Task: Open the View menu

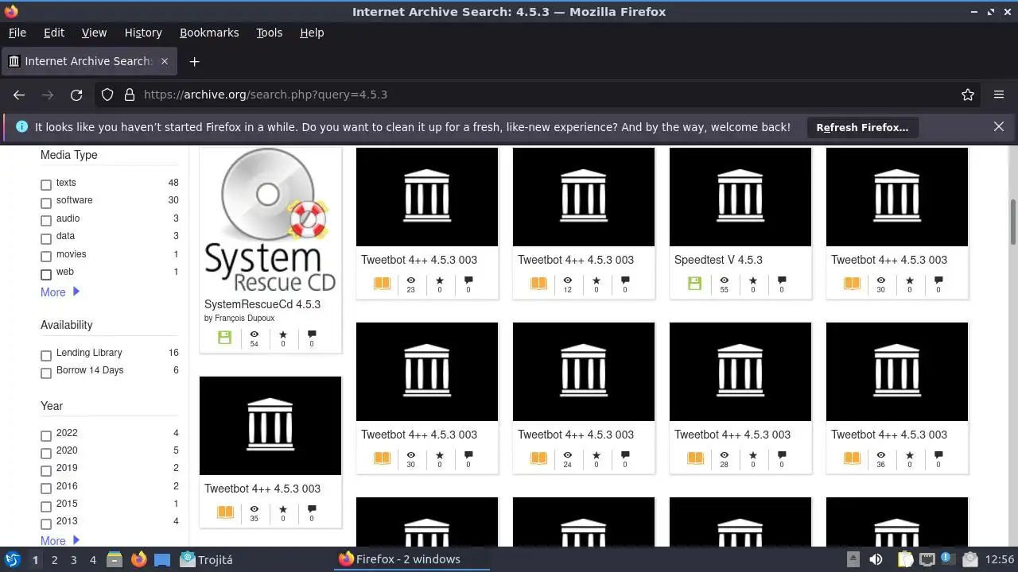Action: pyautogui.click(x=94, y=33)
